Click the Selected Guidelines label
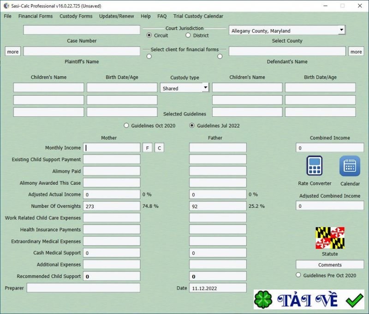The height and width of the screenshot is (314, 369). point(185,114)
